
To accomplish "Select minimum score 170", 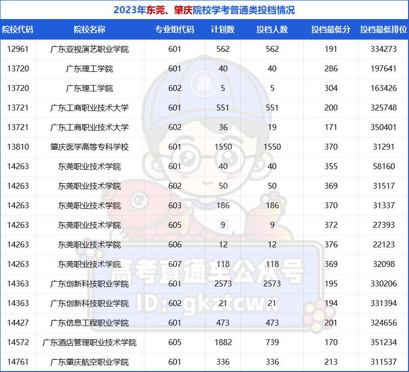I will pyautogui.click(x=331, y=342).
